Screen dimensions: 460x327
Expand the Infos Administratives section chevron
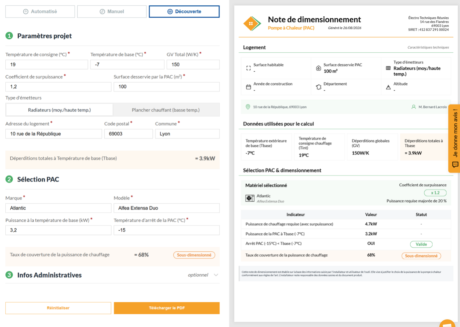(216, 275)
